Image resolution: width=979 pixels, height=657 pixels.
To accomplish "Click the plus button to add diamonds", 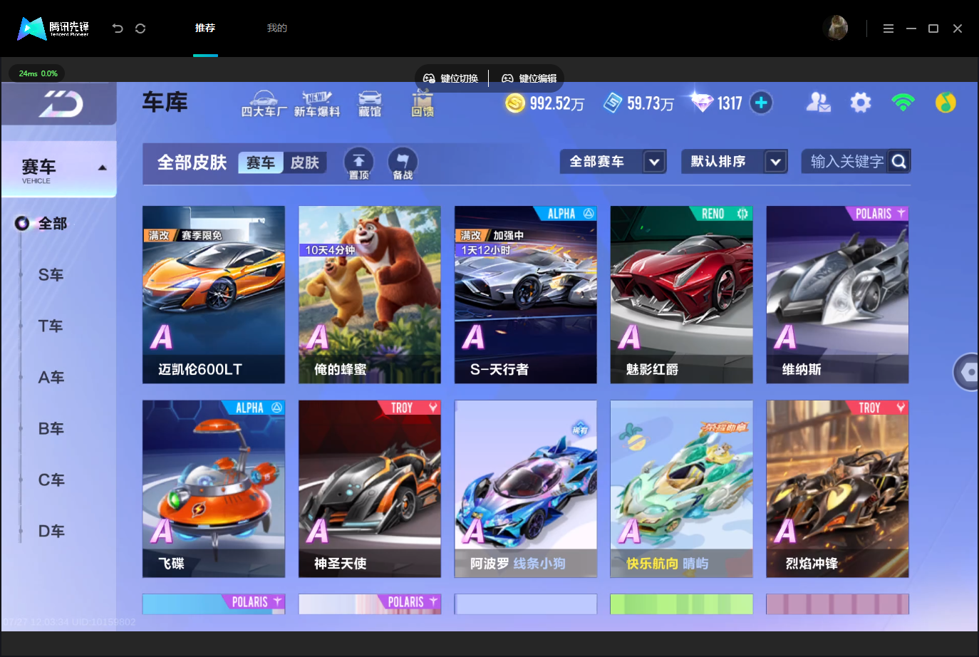I will [x=761, y=103].
